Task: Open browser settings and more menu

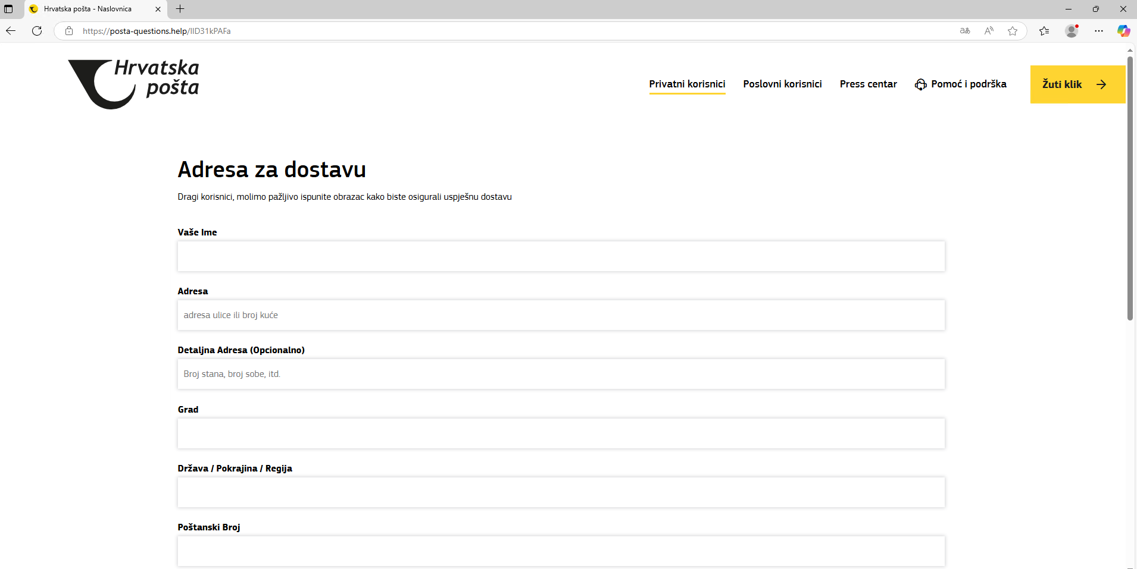Action: pyautogui.click(x=1099, y=31)
